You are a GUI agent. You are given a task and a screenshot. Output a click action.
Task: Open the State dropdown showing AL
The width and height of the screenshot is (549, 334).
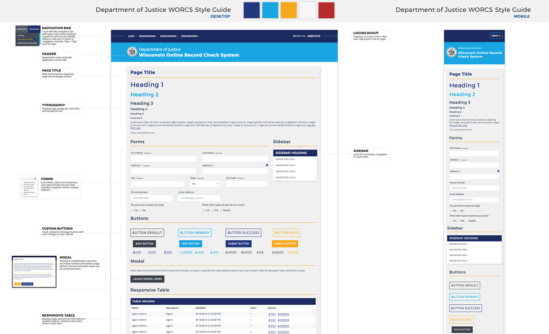205,184
